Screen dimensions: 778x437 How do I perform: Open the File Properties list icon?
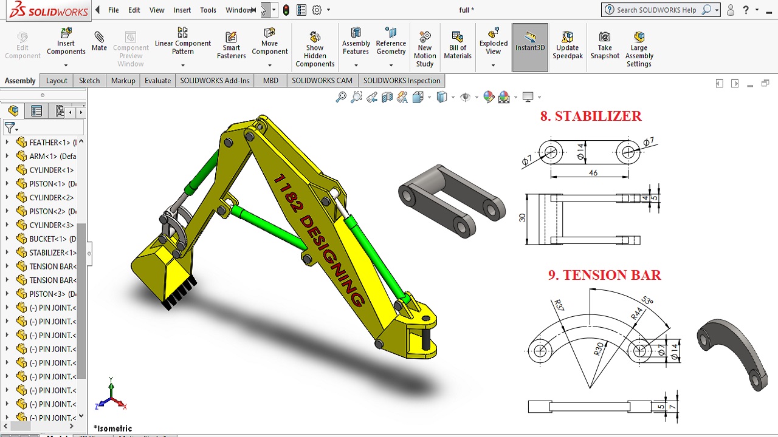point(301,10)
